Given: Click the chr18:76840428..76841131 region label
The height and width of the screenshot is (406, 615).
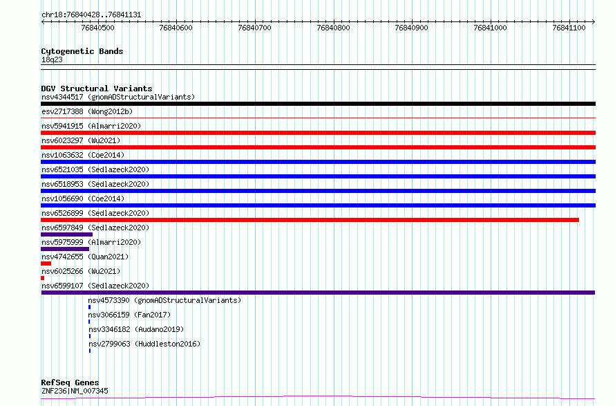Looking at the screenshot, I should [91, 15].
